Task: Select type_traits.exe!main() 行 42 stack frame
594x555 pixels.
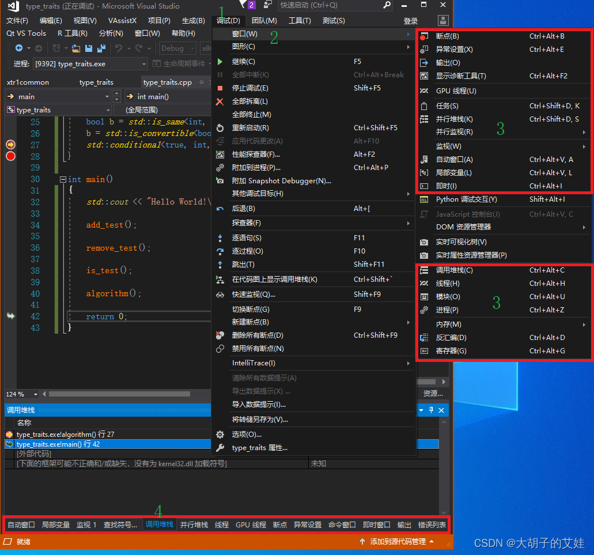Action: click(x=58, y=444)
